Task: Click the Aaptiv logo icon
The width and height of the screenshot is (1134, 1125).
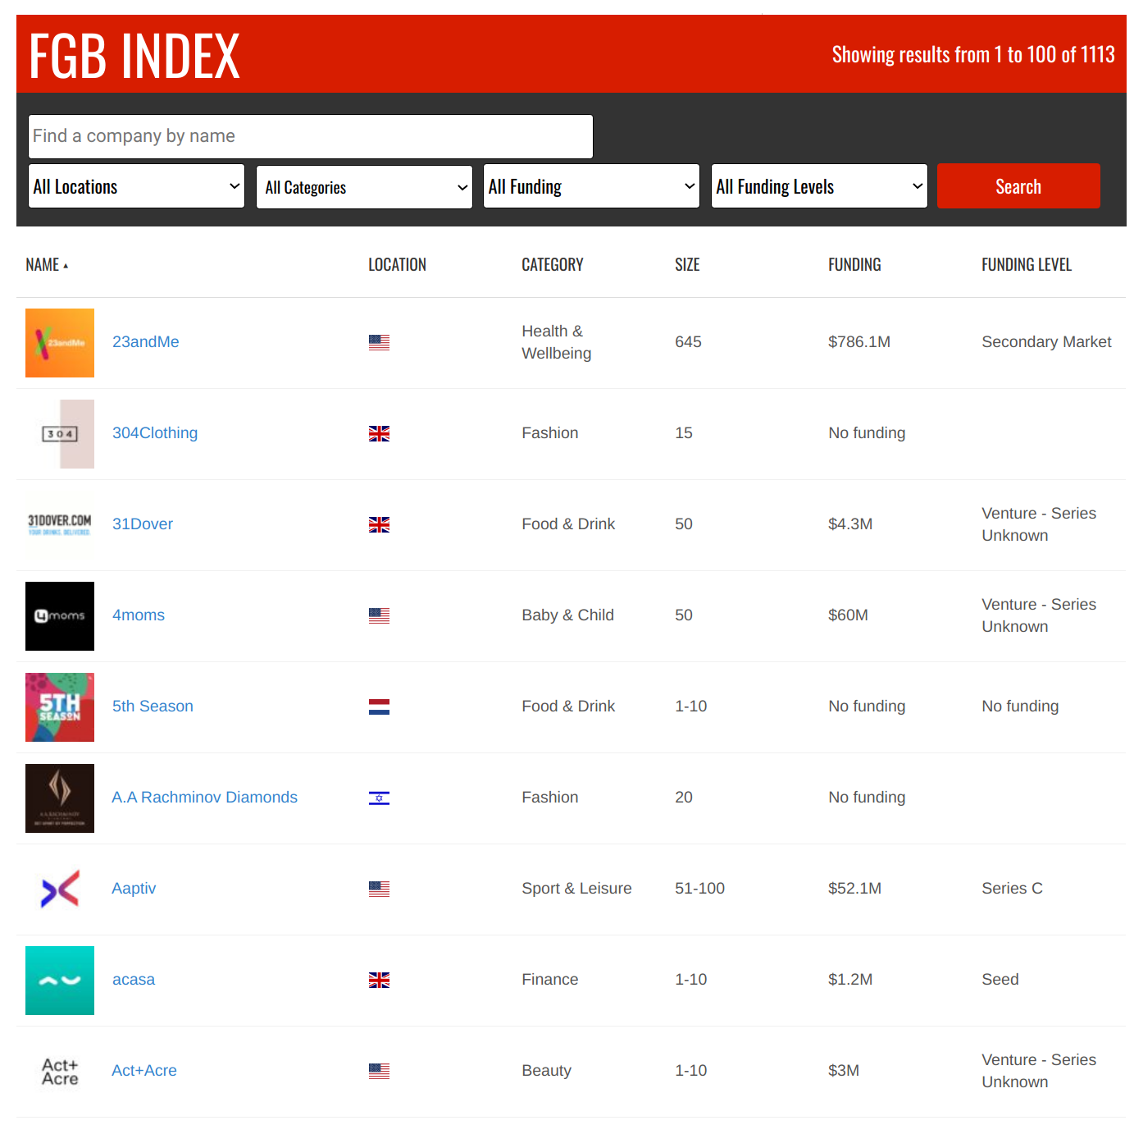Action: 60,889
